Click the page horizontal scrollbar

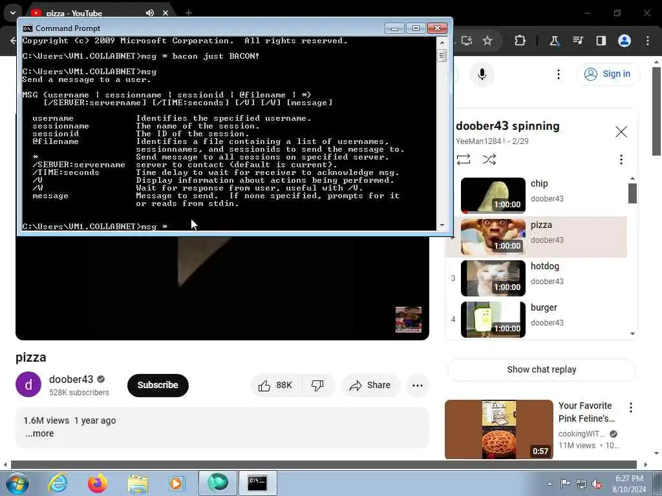click(323, 464)
